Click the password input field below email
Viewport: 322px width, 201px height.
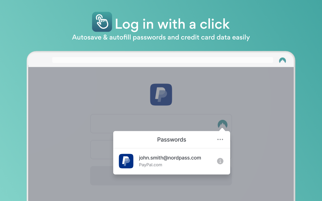point(102,149)
